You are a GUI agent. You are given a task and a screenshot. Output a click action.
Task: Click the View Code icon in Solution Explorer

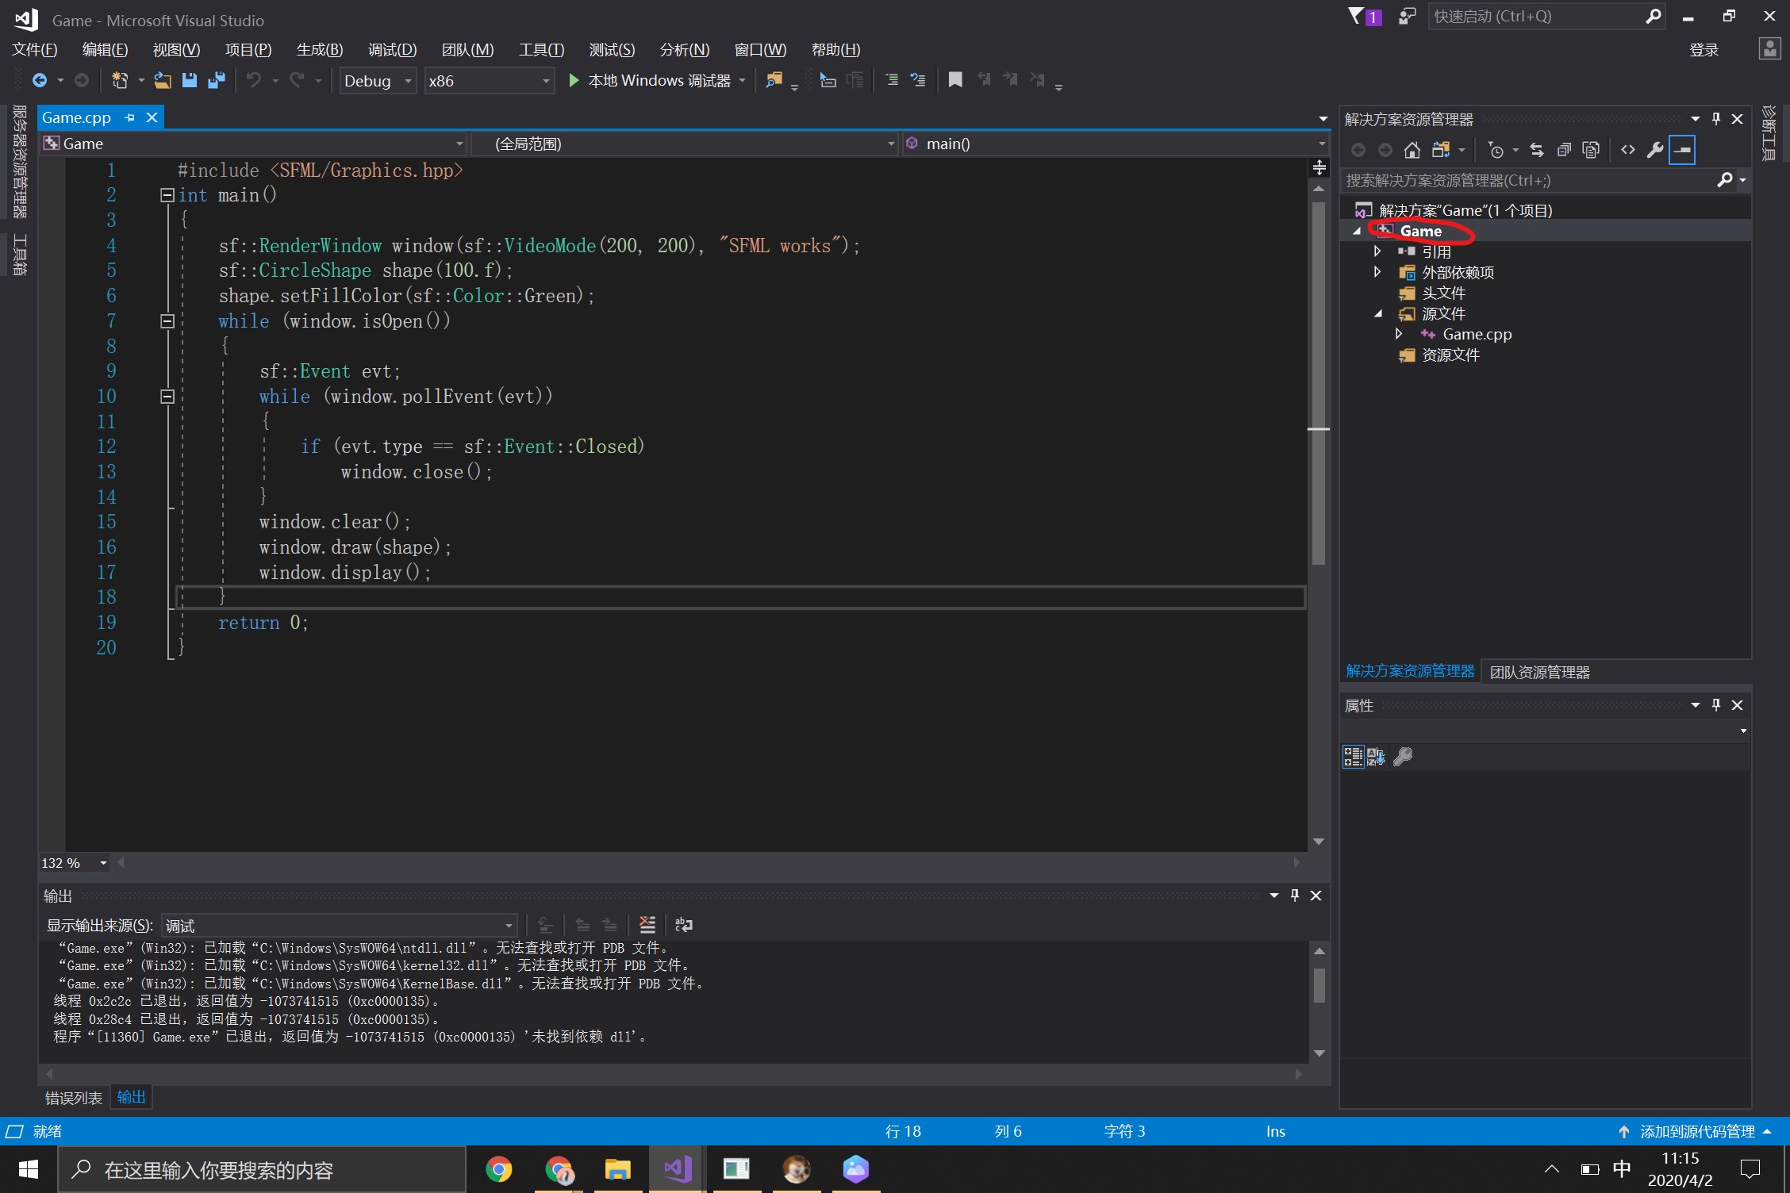(1628, 150)
